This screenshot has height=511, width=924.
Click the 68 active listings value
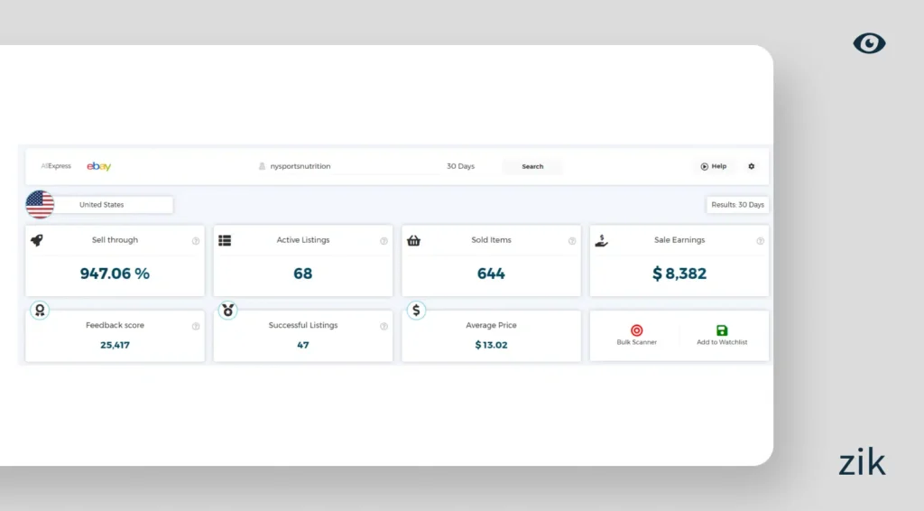click(303, 274)
